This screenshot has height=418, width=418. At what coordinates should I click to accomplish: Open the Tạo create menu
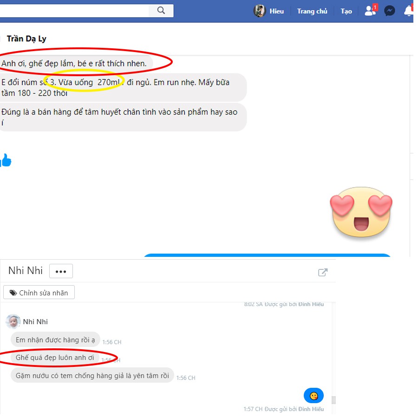coord(346,11)
